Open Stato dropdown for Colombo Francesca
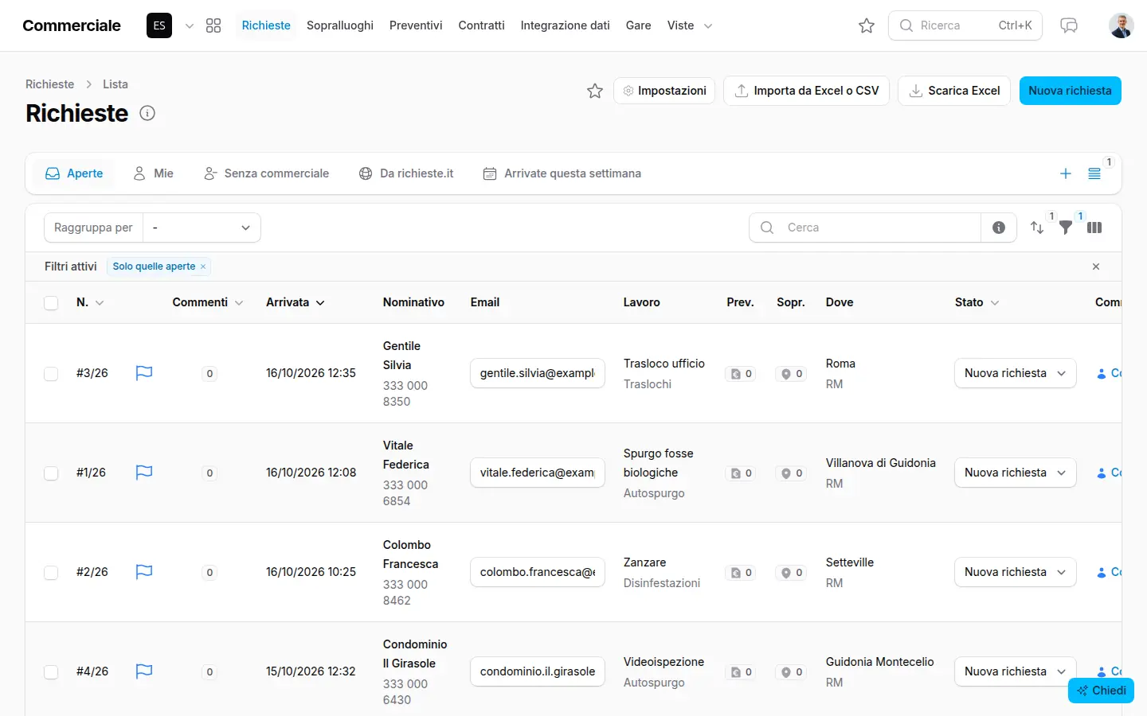Screen dimensions: 1147x716 [x=1016, y=572]
